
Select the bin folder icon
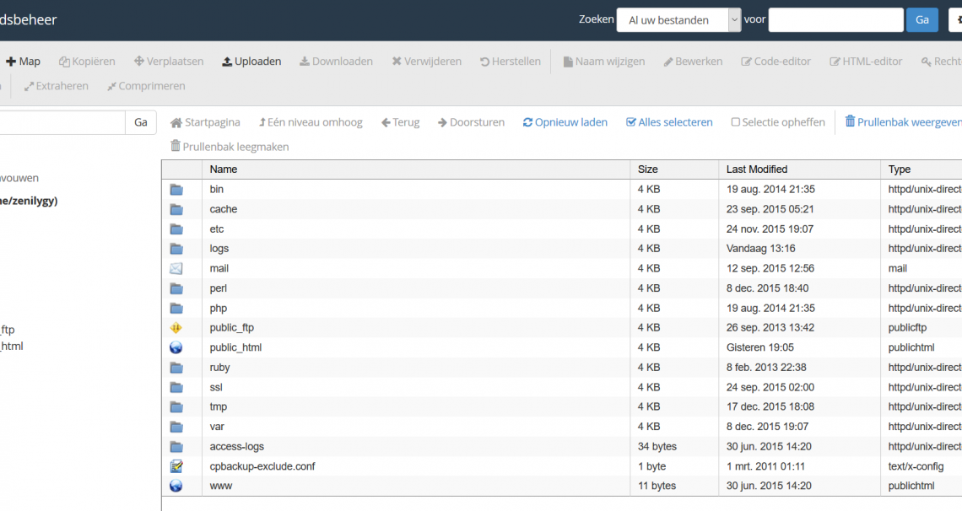point(176,190)
